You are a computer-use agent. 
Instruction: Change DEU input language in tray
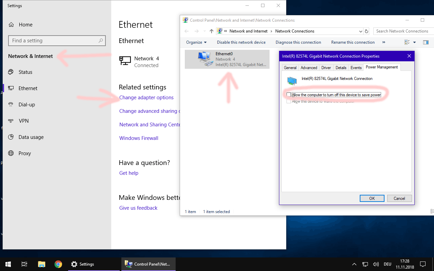coord(388,264)
